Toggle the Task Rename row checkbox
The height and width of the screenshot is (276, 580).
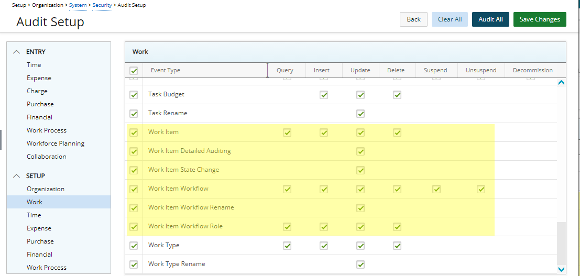pos(134,114)
